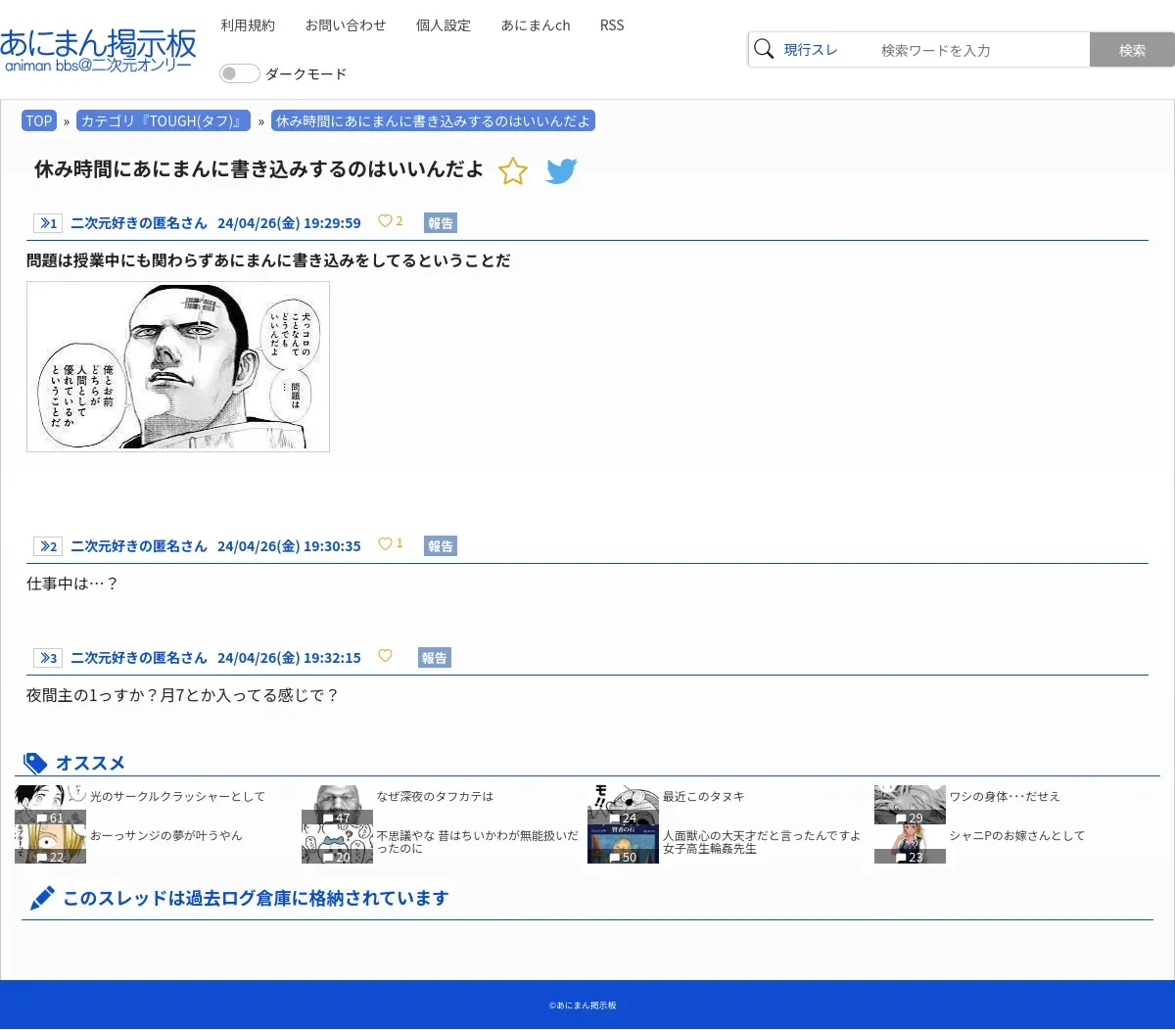Open あにまんch in the top menu
The height and width of the screenshot is (1030, 1175).
click(536, 25)
